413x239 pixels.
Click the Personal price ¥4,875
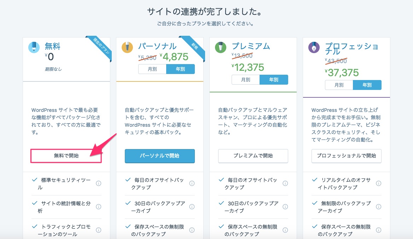pos(174,57)
